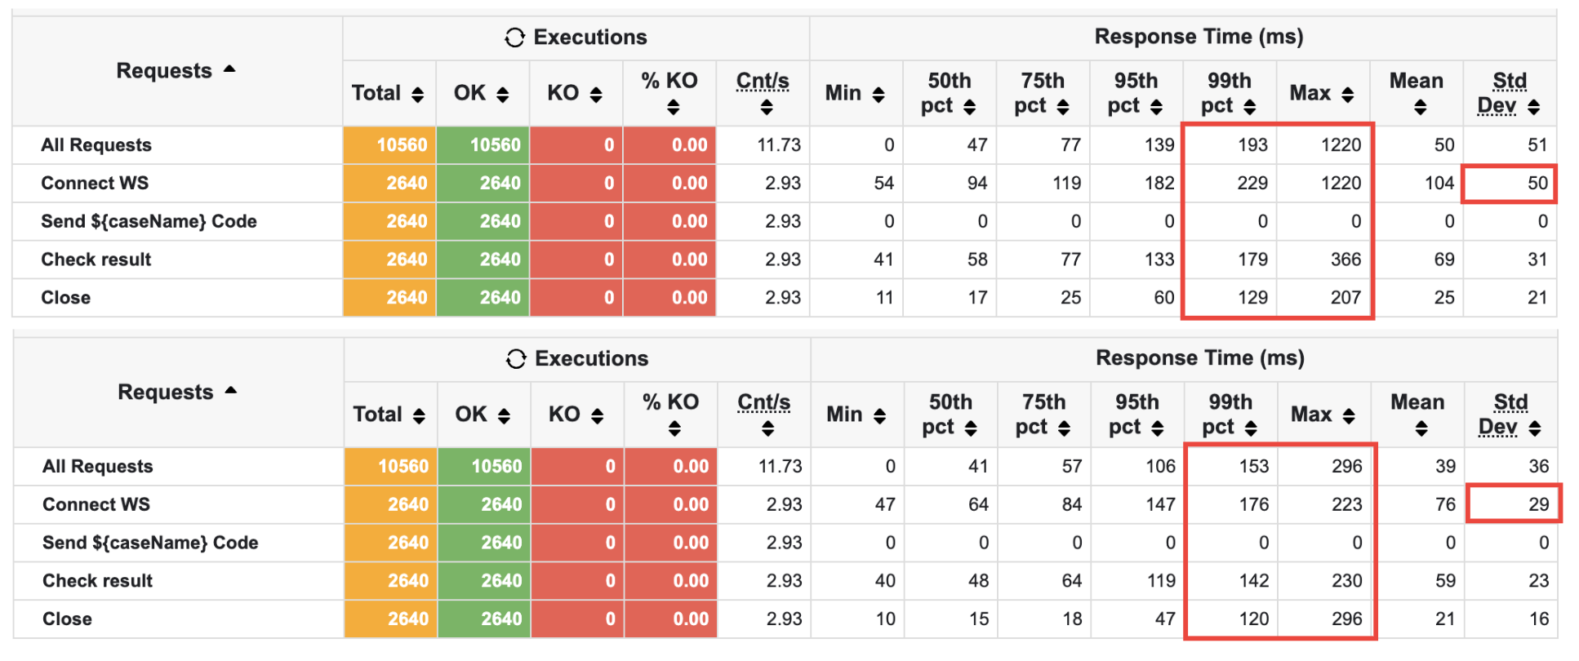The image size is (1579, 661).
Task: Click the Executions refresh icon in top table
Action: [x=514, y=38]
